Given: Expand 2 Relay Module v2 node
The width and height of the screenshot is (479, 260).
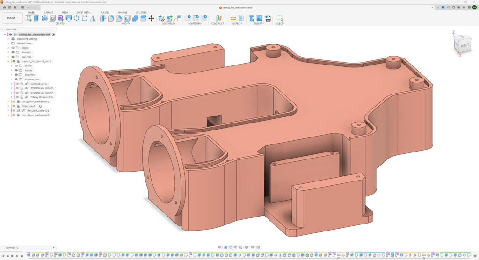Looking at the screenshot, I should [x=12, y=97].
